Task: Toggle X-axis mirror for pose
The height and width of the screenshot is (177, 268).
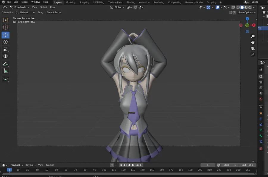Action: tap(234, 12)
